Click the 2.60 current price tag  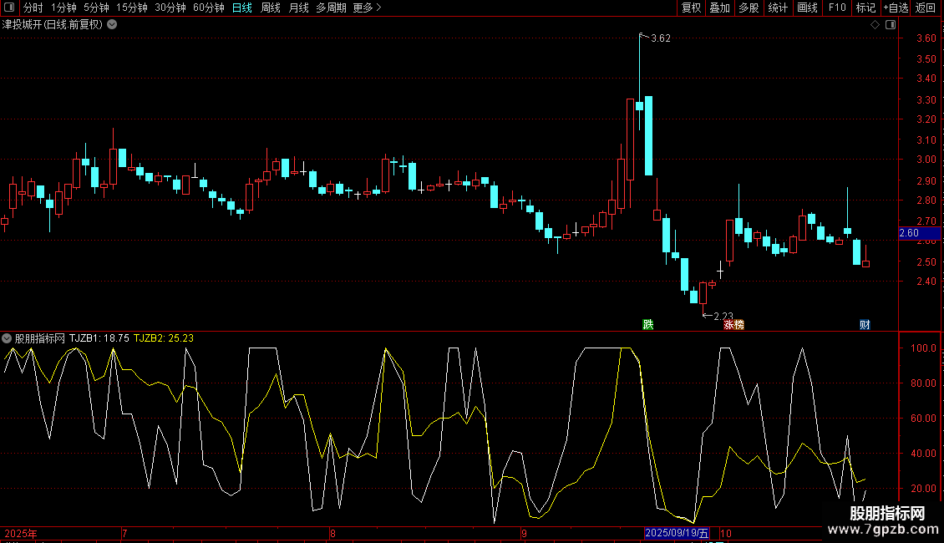pos(919,233)
